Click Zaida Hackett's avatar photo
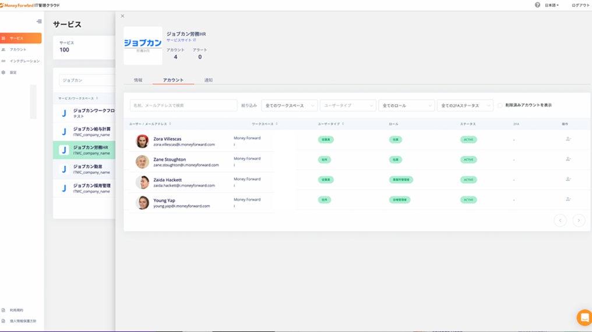 coord(142,182)
